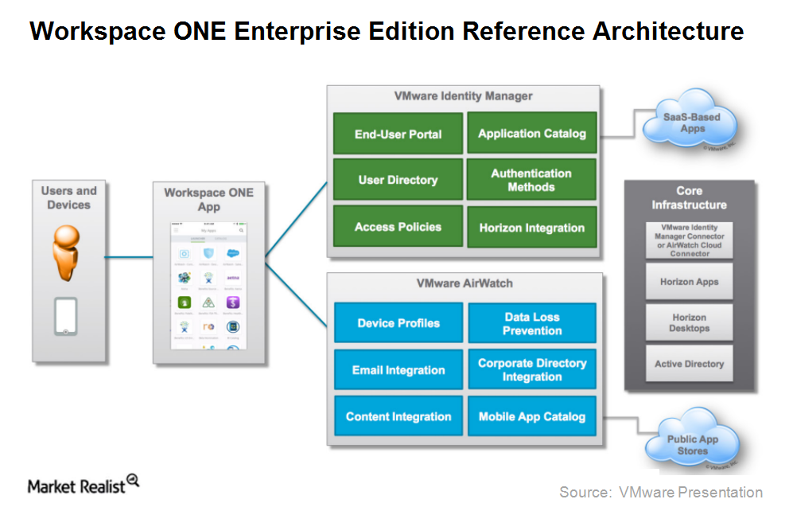Click the 'My Apps' title in phone
793x507 pixels.
pos(208,230)
